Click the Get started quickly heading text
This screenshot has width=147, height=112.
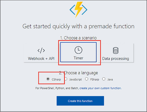[78, 26]
